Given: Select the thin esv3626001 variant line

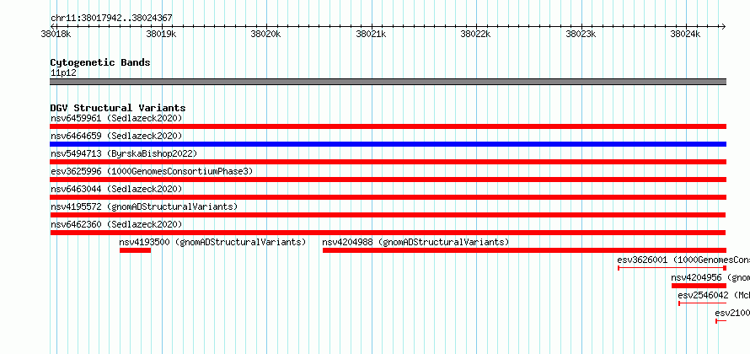Looking at the screenshot, I should pyautogui.click(x=672, y=268).
